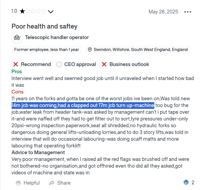Click the Telescopic handler operator job title
This screenshot has width=205, height=190.
click(57, 37)
